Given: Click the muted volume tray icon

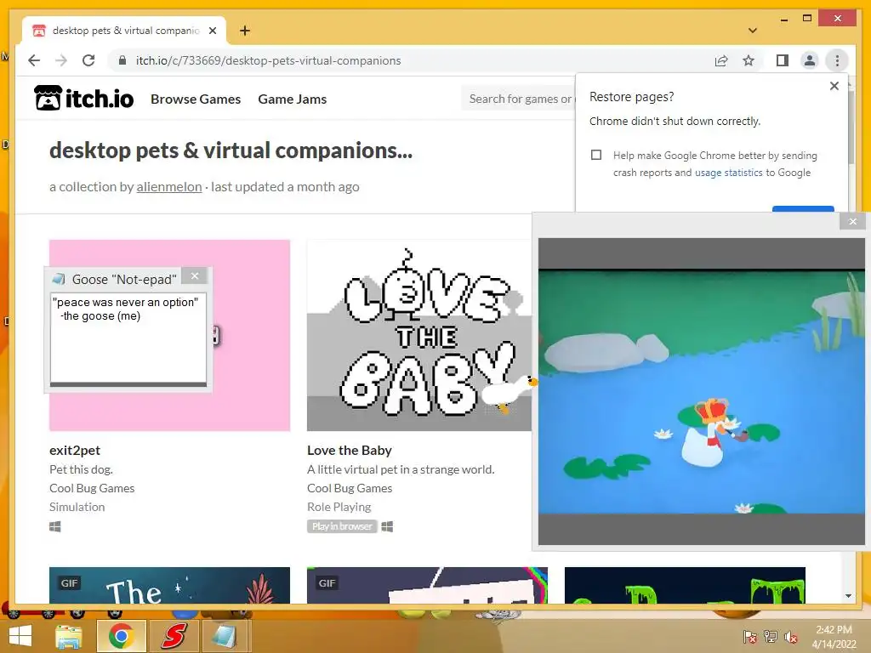Looking at the screenshot, I should pos(790,637).
